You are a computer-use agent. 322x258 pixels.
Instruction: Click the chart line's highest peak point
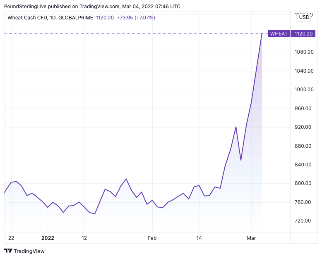point(262,33)
